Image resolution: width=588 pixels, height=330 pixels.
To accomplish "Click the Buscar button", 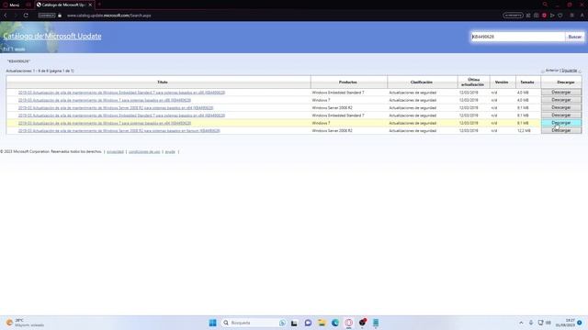I will point(574,37).
